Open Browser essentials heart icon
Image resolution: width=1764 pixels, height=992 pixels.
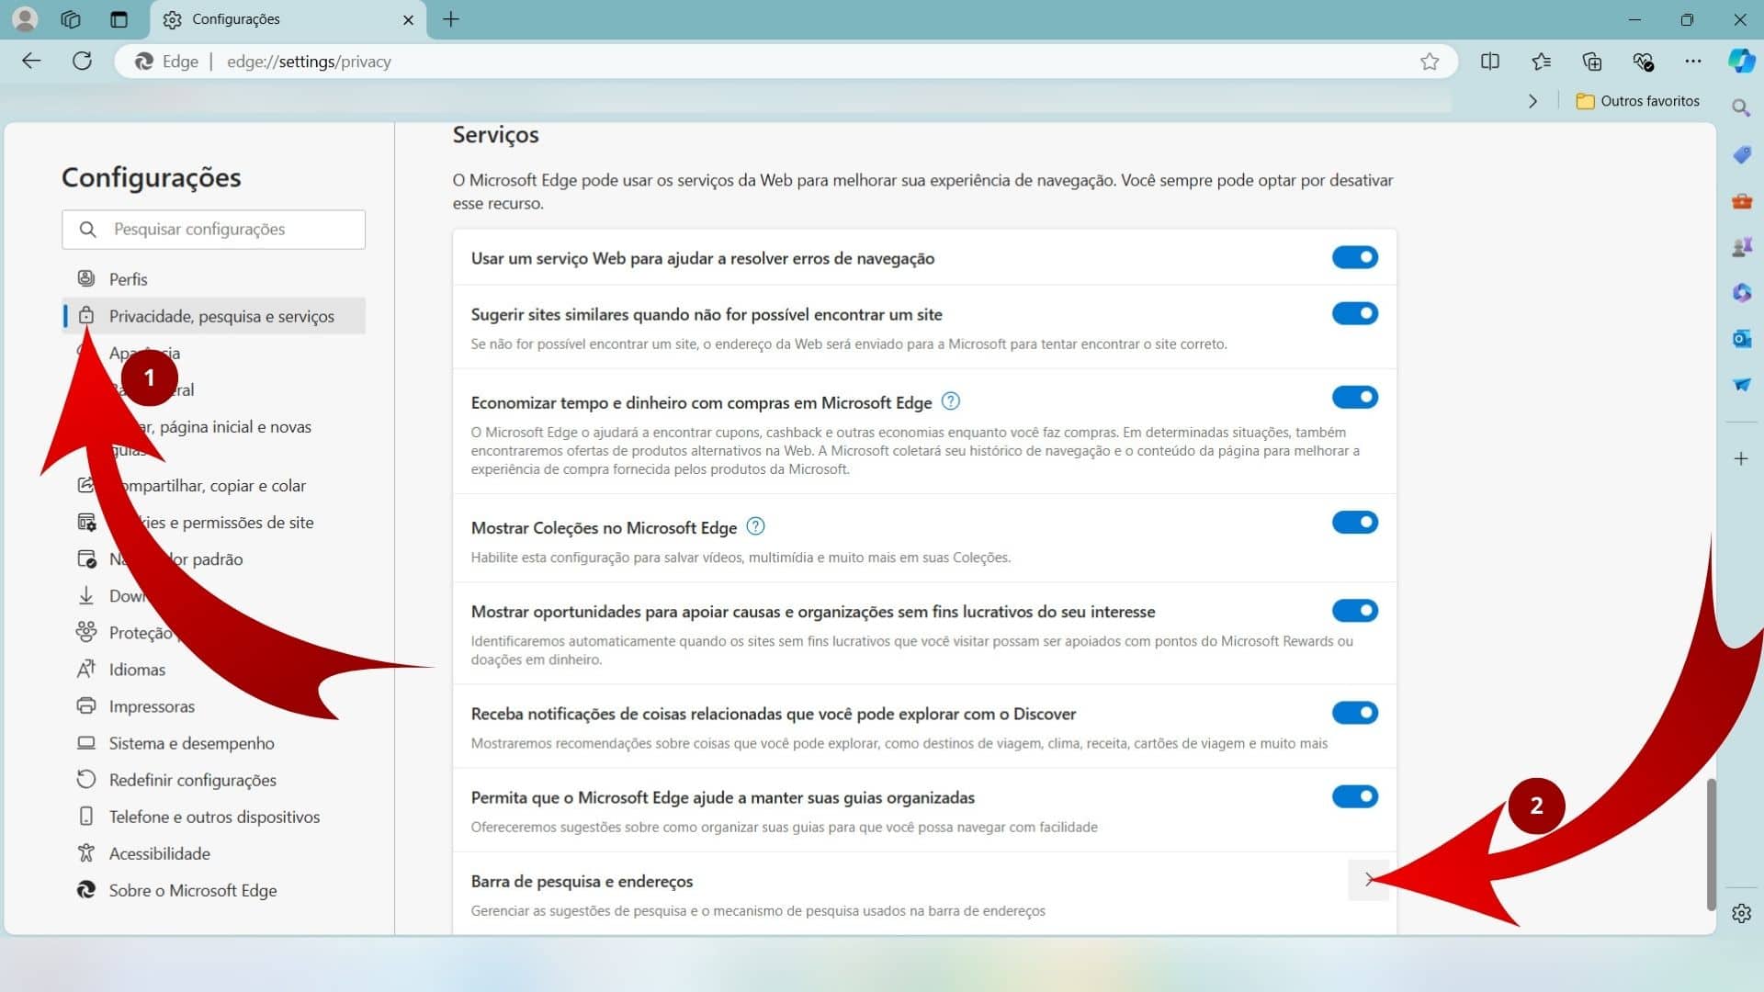point(1643,62)
